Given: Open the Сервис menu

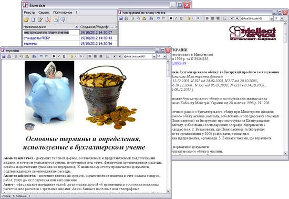Looking at the screenshot, I should [44, 12].
